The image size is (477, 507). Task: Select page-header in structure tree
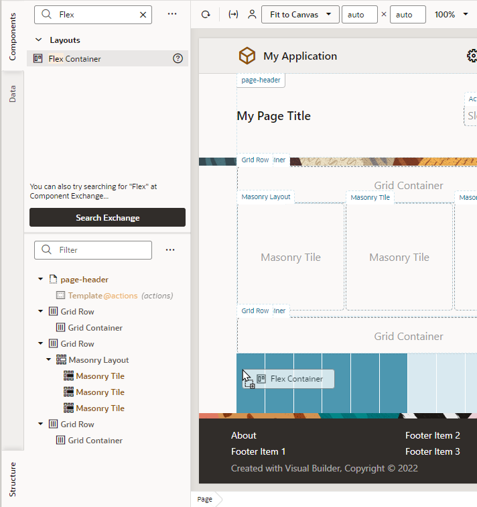coord(84,280)
